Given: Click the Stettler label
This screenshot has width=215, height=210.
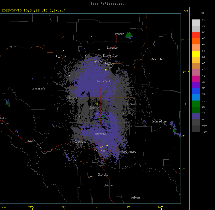Looking at the screenshot, I should tap(158, 59).
